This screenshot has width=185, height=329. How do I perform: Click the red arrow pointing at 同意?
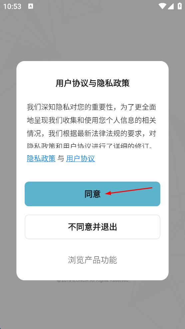[x=129, y=191]
